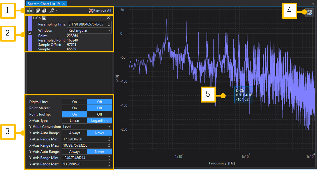Click the X-Axis Range Min input field

[x=84, y=139]
